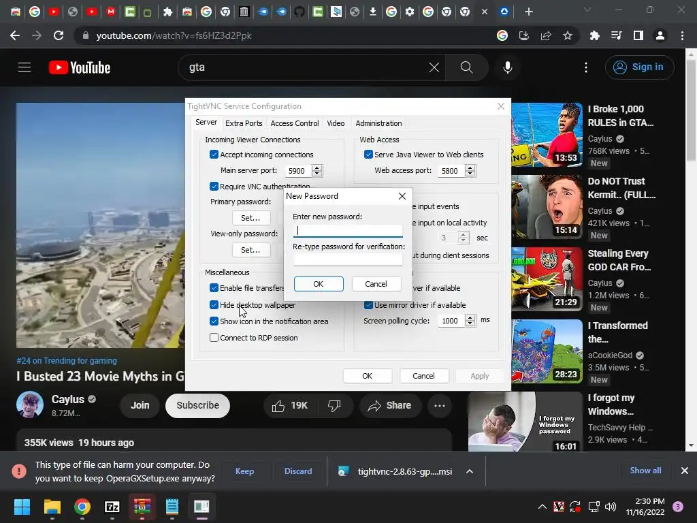The image size is (697, 523).
Task: Cancel the New Password dialog
Action: tap(376, 284)
